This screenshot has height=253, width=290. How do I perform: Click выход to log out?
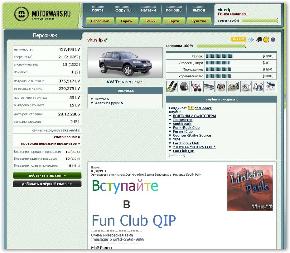(199, 10)
